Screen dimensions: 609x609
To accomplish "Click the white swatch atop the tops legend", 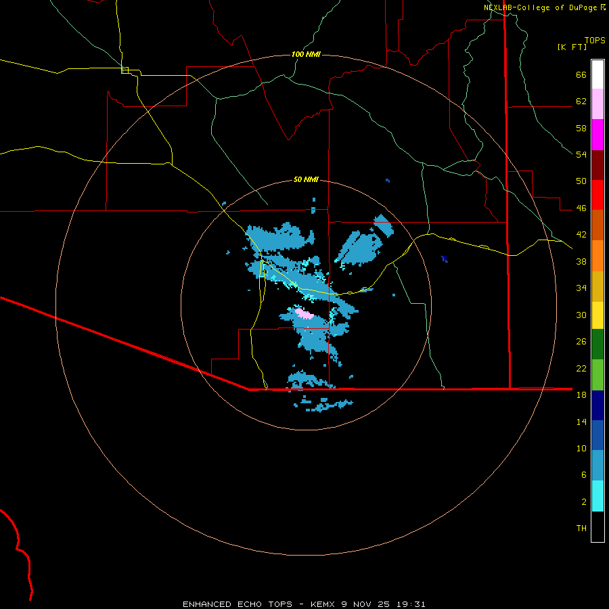I will [597, 74].
